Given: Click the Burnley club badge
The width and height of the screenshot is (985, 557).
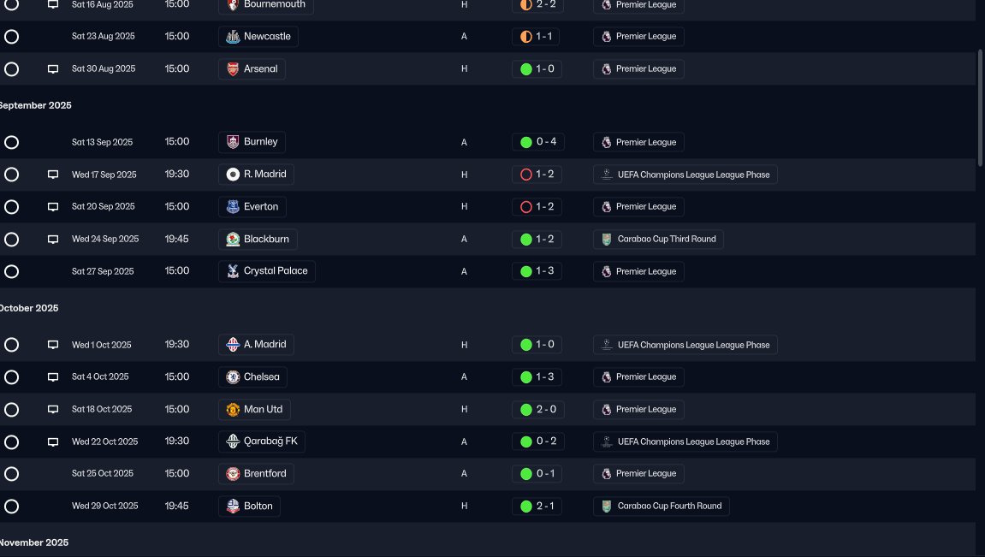Looking at the screenshot, I should (233, 142).
